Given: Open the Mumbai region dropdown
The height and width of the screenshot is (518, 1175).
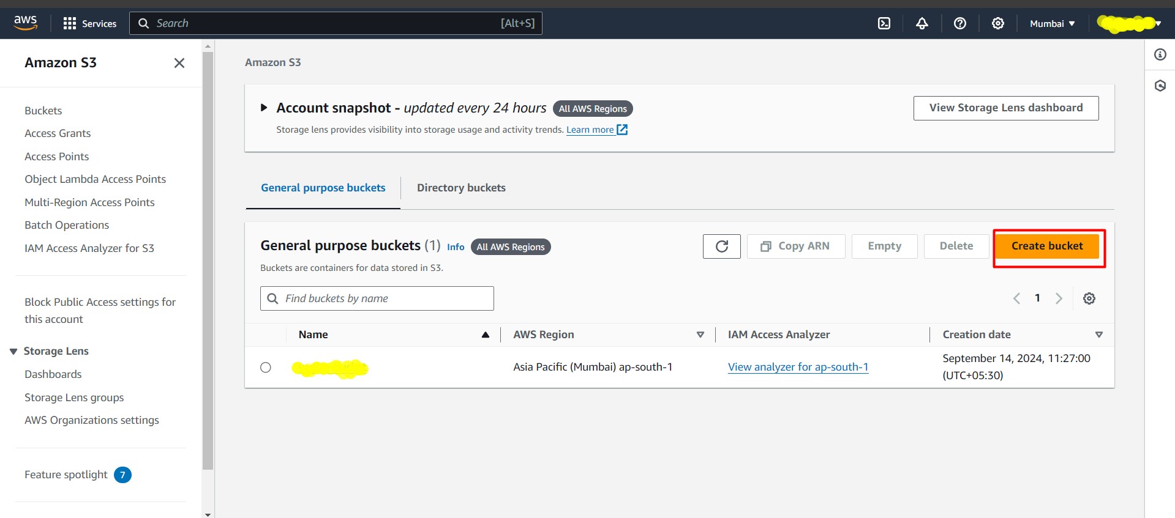Looking at the screenshot, I should pos(1052,24).
